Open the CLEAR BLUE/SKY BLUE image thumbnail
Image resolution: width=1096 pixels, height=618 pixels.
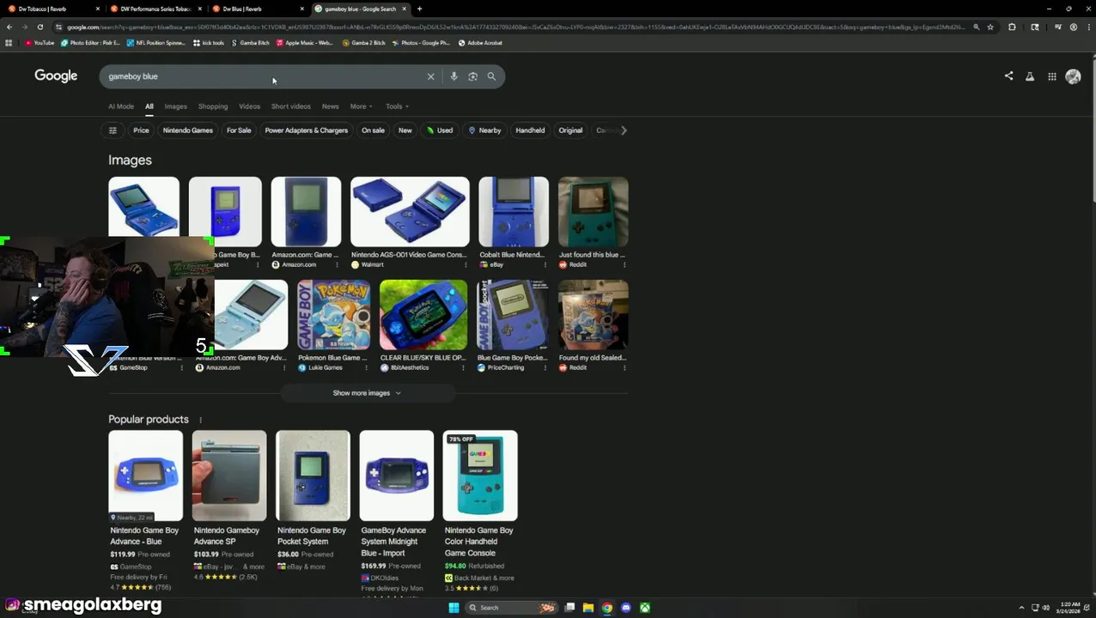coord(423,315)
